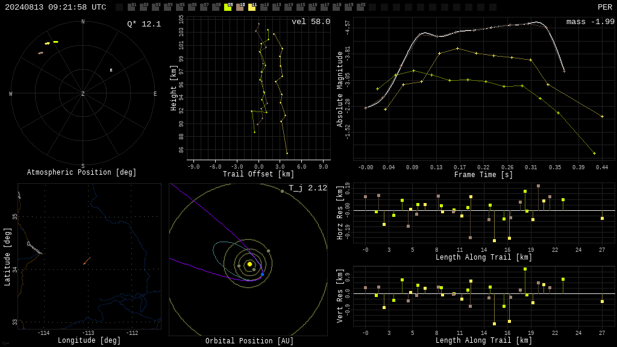
Task: Click the radiant R marker on sky plot
Action: click(x=111, y=70)
